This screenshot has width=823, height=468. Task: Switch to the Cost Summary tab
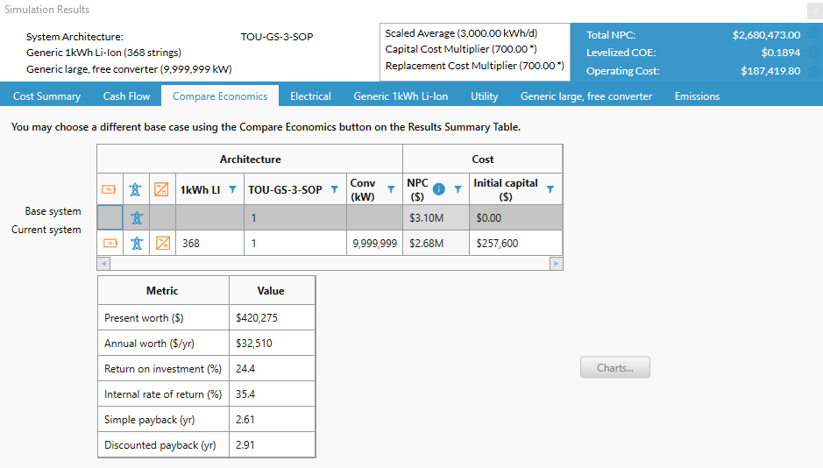[x=46, y=96]
